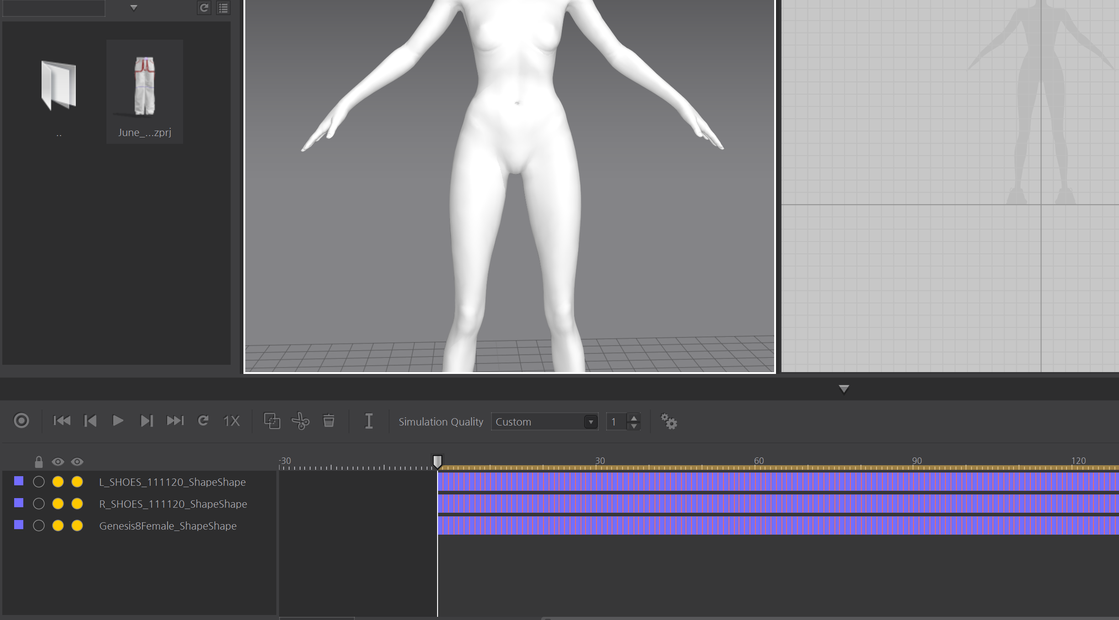Open the parent folder icon

tap(58, 86)
